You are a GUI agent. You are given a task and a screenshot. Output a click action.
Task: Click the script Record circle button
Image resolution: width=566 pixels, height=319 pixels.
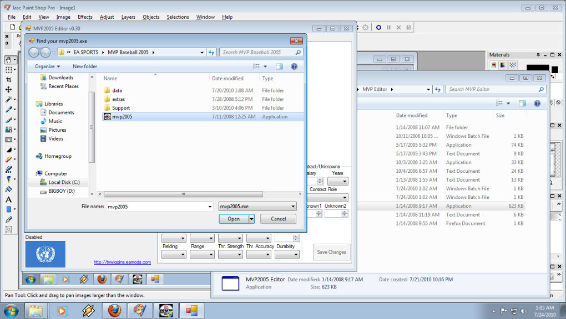(378, 27)
